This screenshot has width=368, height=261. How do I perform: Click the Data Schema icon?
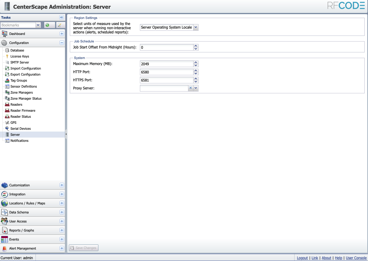(x=5, y=212)
